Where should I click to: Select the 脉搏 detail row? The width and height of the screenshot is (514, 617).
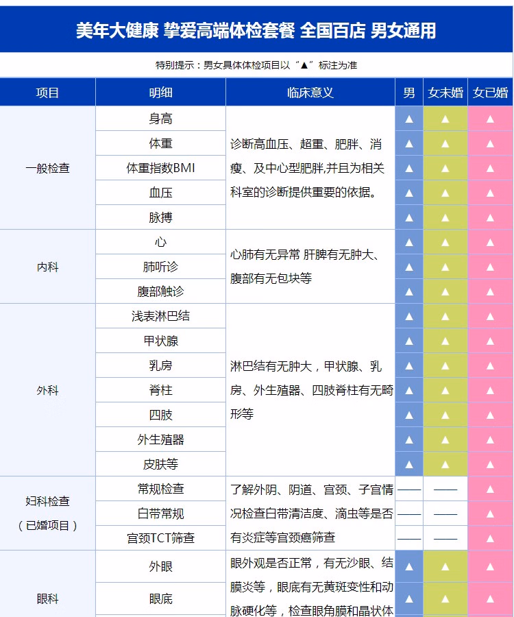tap(160, 217)
